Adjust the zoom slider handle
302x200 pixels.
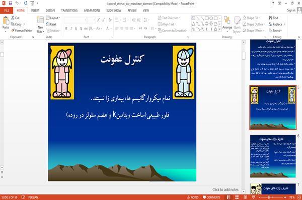[x=269, y=197]
